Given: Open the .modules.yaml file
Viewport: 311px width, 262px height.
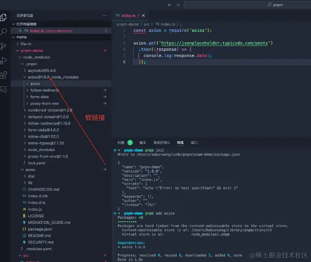Looking at the screenshot, I should point(61,249).
